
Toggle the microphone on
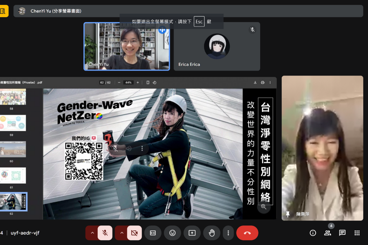(x=105, y=233)
